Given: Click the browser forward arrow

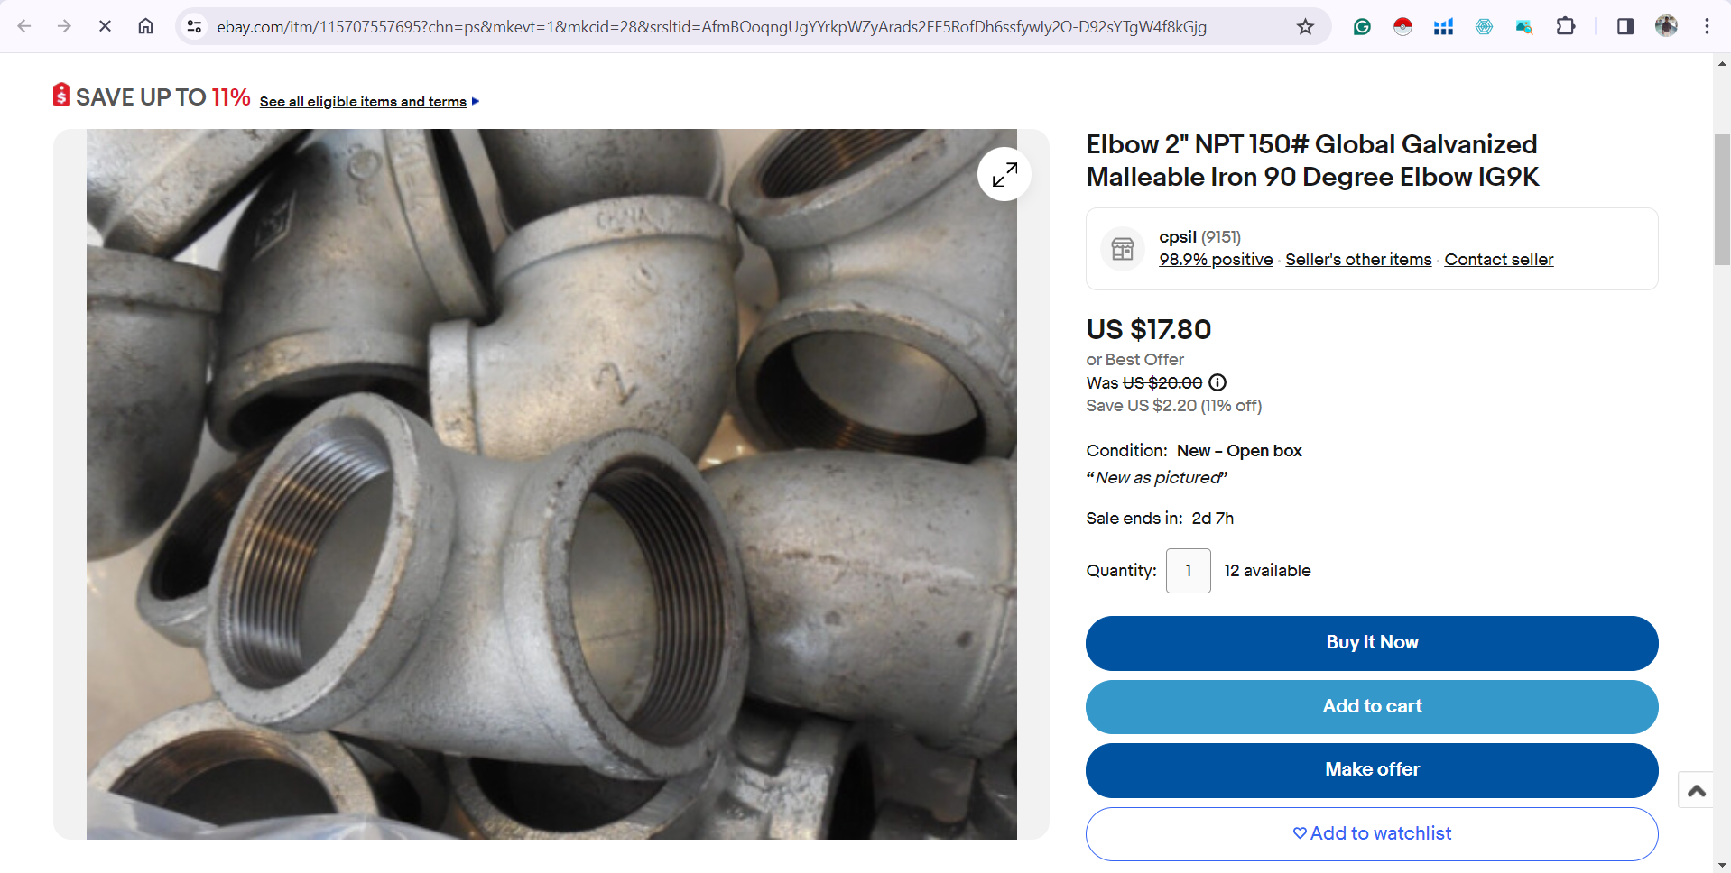Looking at the screenshot, I should click(64, 26).
